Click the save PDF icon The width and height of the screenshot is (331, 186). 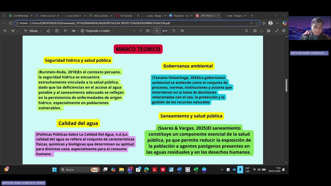(x=262, y=31)
